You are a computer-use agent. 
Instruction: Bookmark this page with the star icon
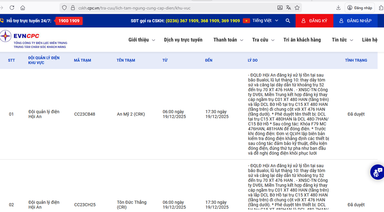297,8
